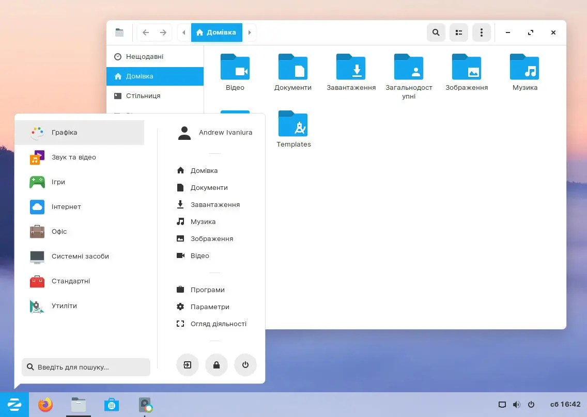Select Стільниця in the sidebar
Image resolution: width=587 pixels, height=417 pixels.
pos(155,96)
